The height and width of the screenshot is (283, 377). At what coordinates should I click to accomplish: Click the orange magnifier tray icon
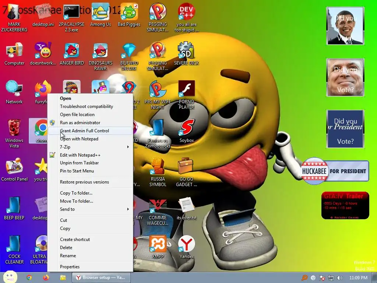pyautogui.click(x=304, y=278)
